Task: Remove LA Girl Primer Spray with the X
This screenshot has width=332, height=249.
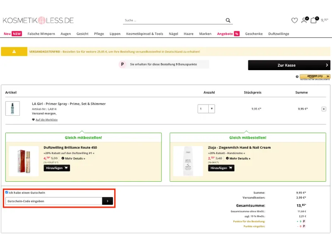Action: (324, 108)
